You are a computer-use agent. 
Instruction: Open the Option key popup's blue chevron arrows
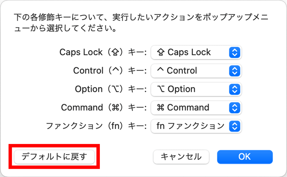click(234, 89)
